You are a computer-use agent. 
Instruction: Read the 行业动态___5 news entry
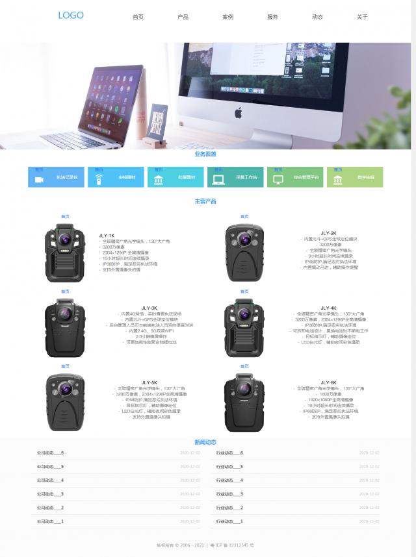click(x=229, y=466)
